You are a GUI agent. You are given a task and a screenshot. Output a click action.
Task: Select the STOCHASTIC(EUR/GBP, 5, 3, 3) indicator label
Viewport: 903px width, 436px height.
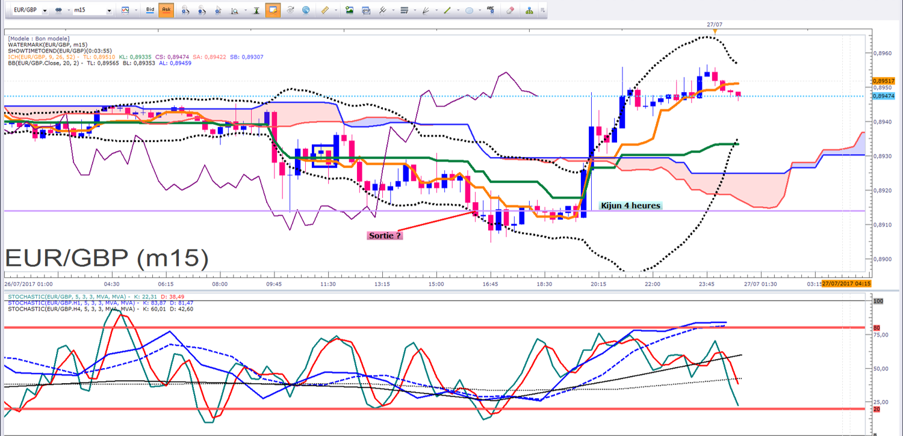coord(69,296)
